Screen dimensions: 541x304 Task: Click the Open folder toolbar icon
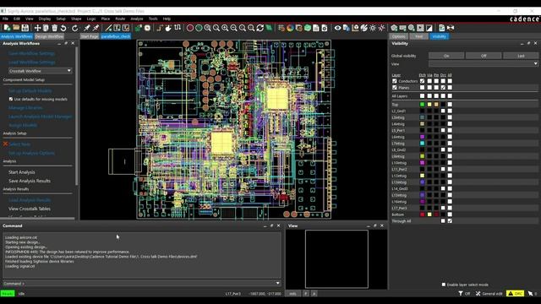click(16, 28)
